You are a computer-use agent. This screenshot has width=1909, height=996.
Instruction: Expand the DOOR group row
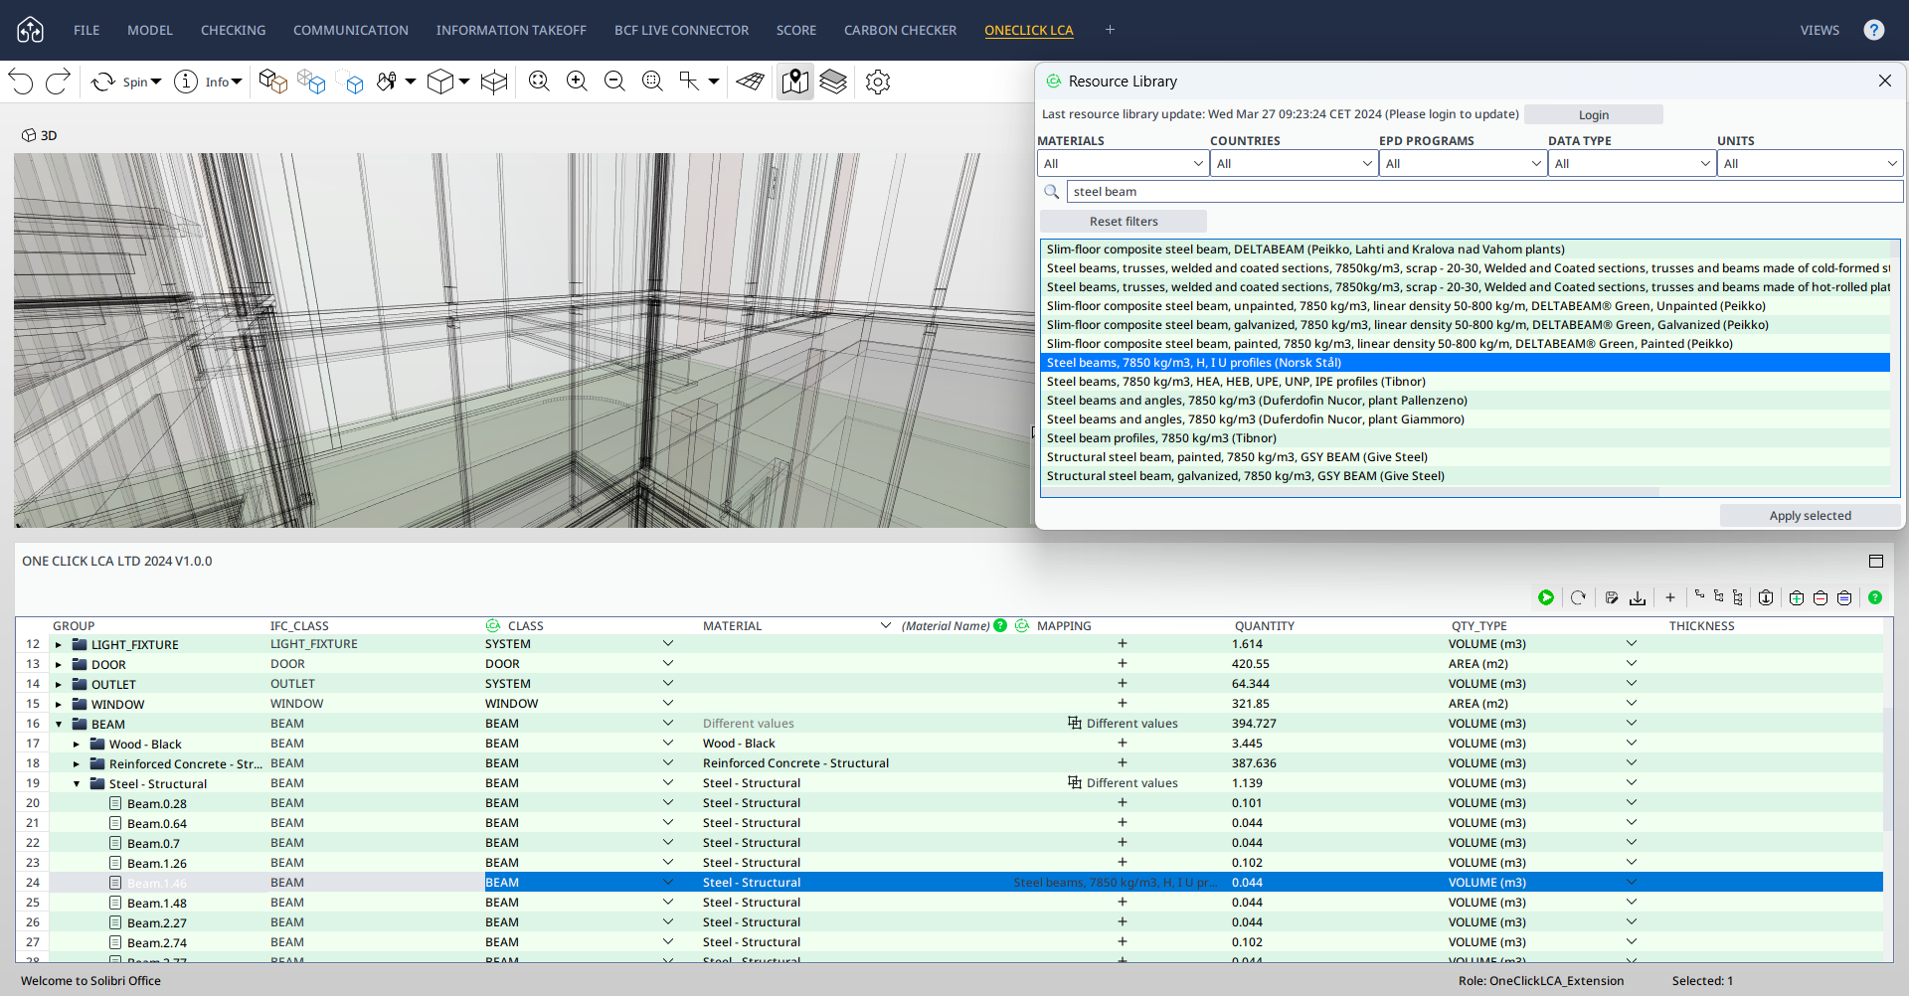click(x=59, y=665)
